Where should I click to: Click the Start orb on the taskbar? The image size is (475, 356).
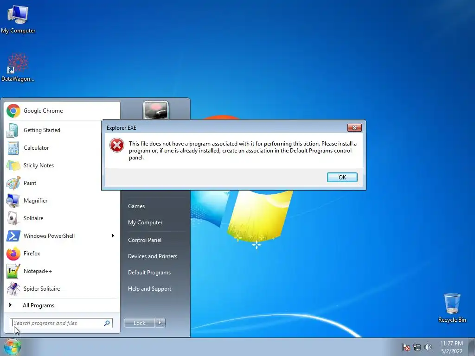point(13,347)
